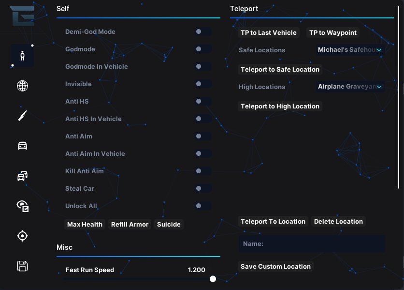Toggle Anti HS switch
The height and width of the screenshot is (290, 404).
click(203, 101)
